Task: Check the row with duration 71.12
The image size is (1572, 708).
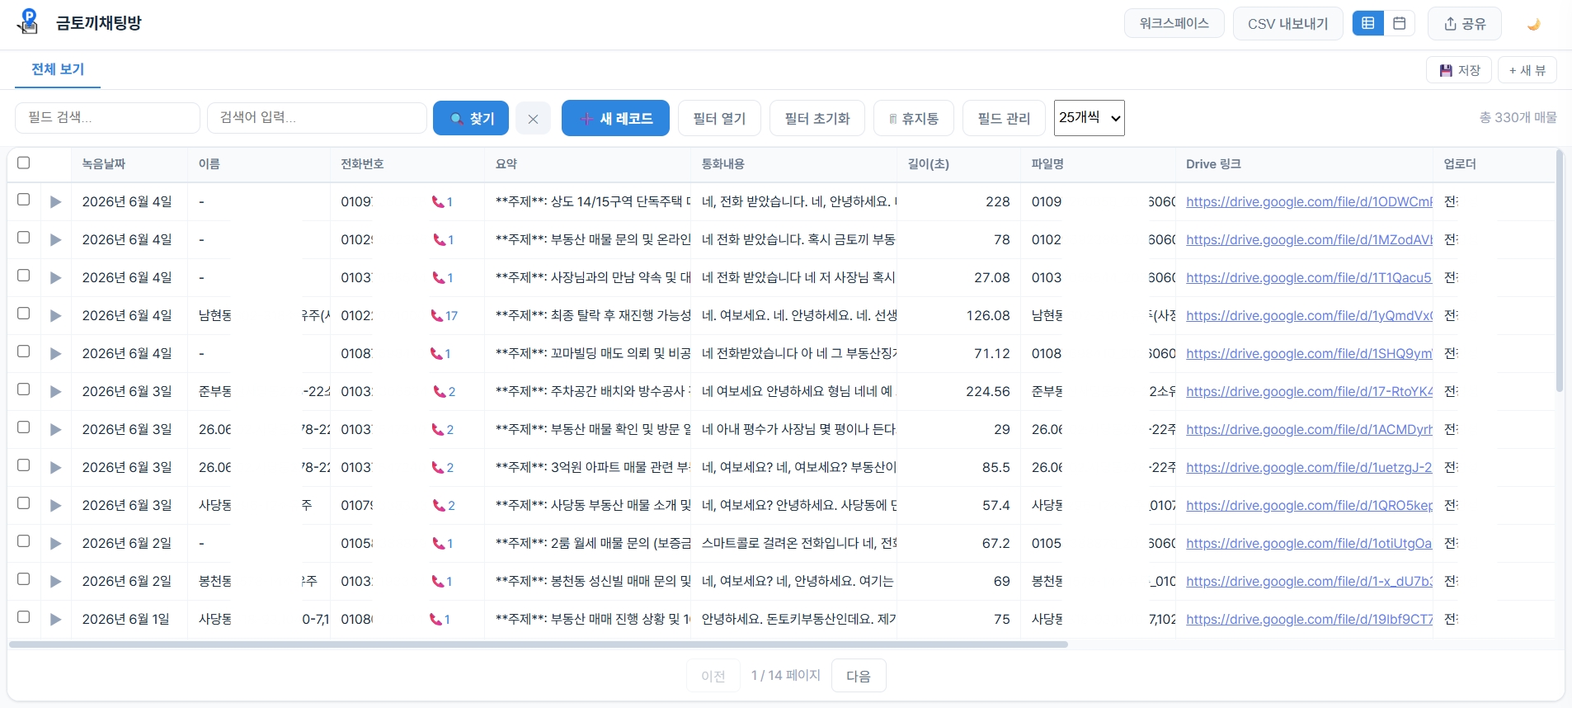Action: (x=24, y=352)
